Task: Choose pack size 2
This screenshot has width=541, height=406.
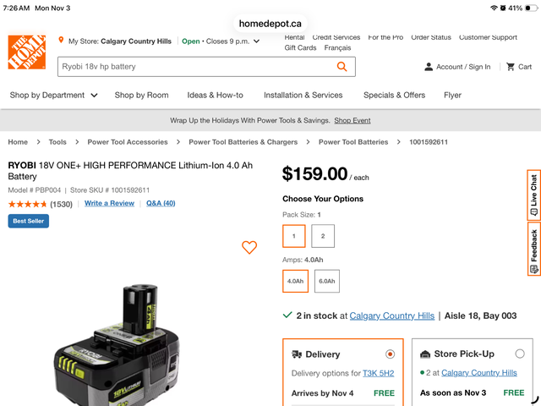Action: click(x=323, y=236)
